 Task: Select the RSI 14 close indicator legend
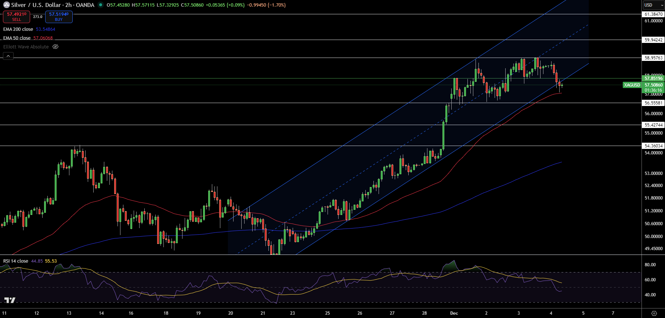[15, 261]
